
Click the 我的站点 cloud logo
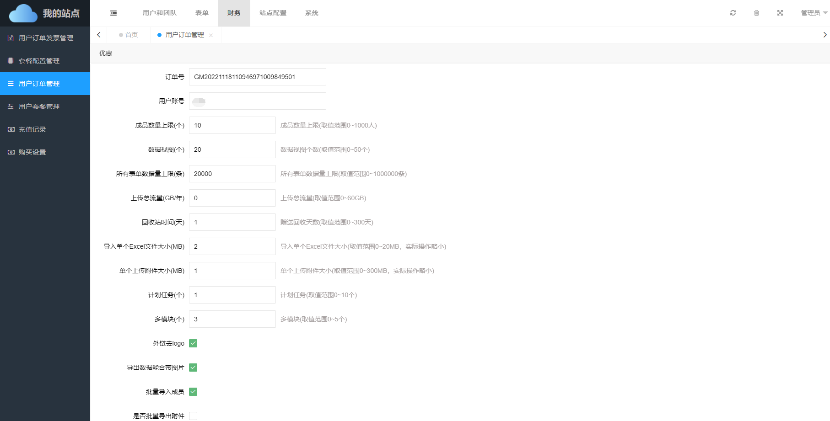[24, 13]
